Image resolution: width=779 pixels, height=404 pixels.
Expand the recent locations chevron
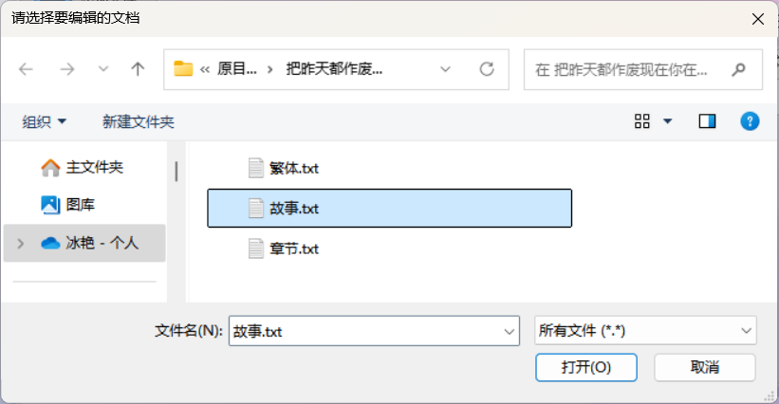point(102,69)
